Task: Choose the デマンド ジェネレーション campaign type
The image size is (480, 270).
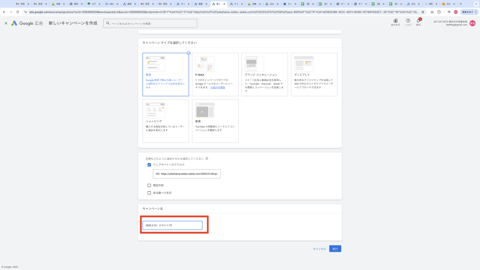Action: coord(264,74)
